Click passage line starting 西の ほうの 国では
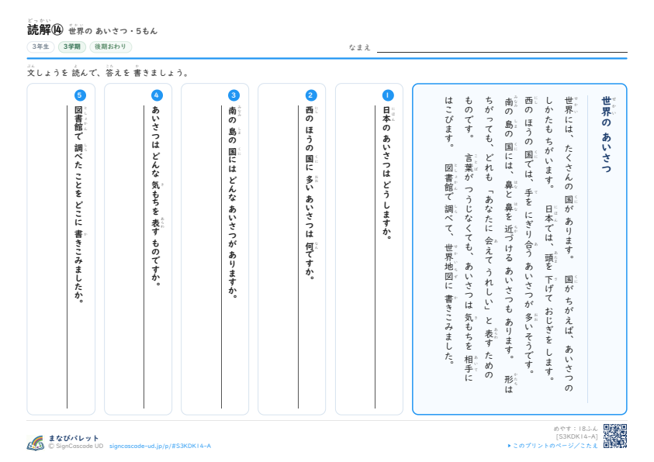Viewport: 654px width, 462px height. pos(529,235)
